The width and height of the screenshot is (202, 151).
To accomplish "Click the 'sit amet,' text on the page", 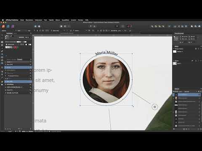I will pos(45,80).
